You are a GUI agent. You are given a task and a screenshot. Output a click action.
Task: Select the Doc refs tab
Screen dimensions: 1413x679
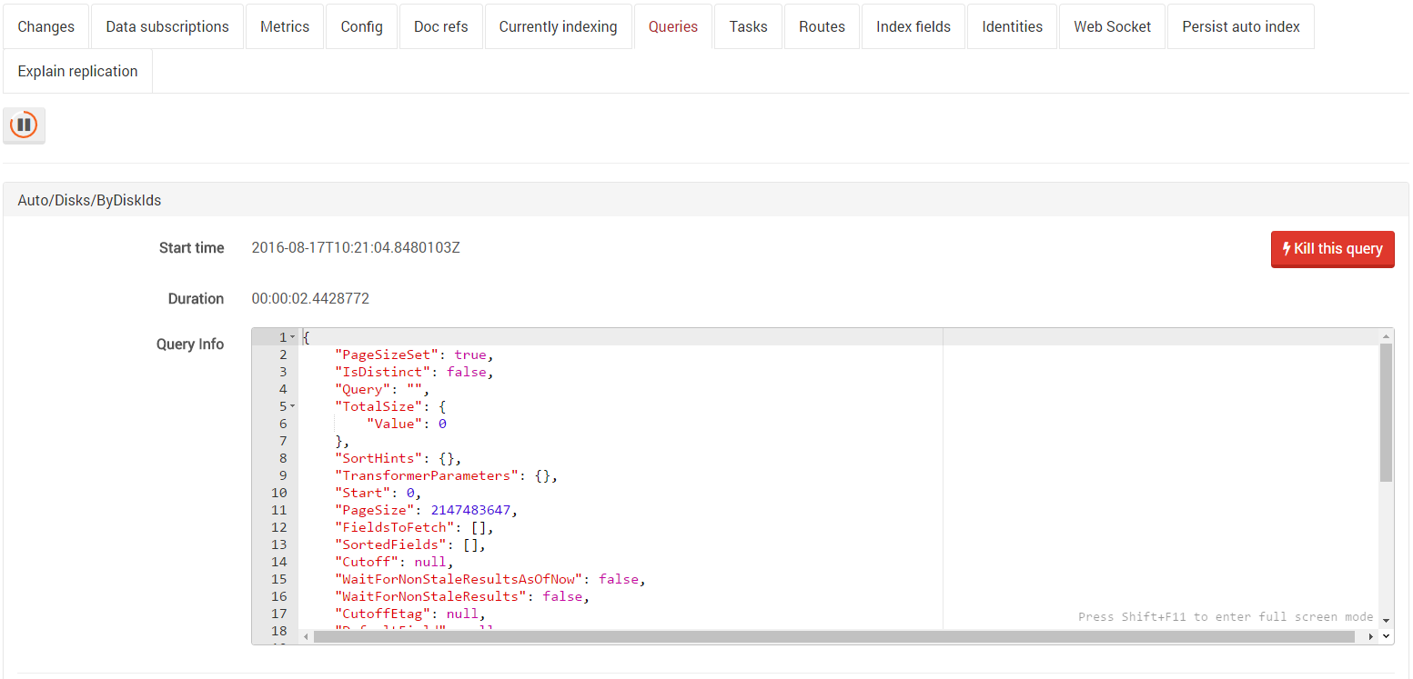pyautogui.click(x=440, y=26)
